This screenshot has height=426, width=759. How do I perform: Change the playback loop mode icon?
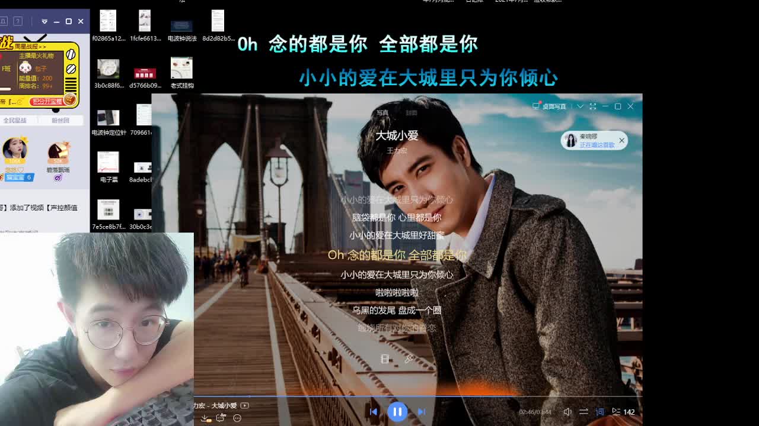click(583, 412)
